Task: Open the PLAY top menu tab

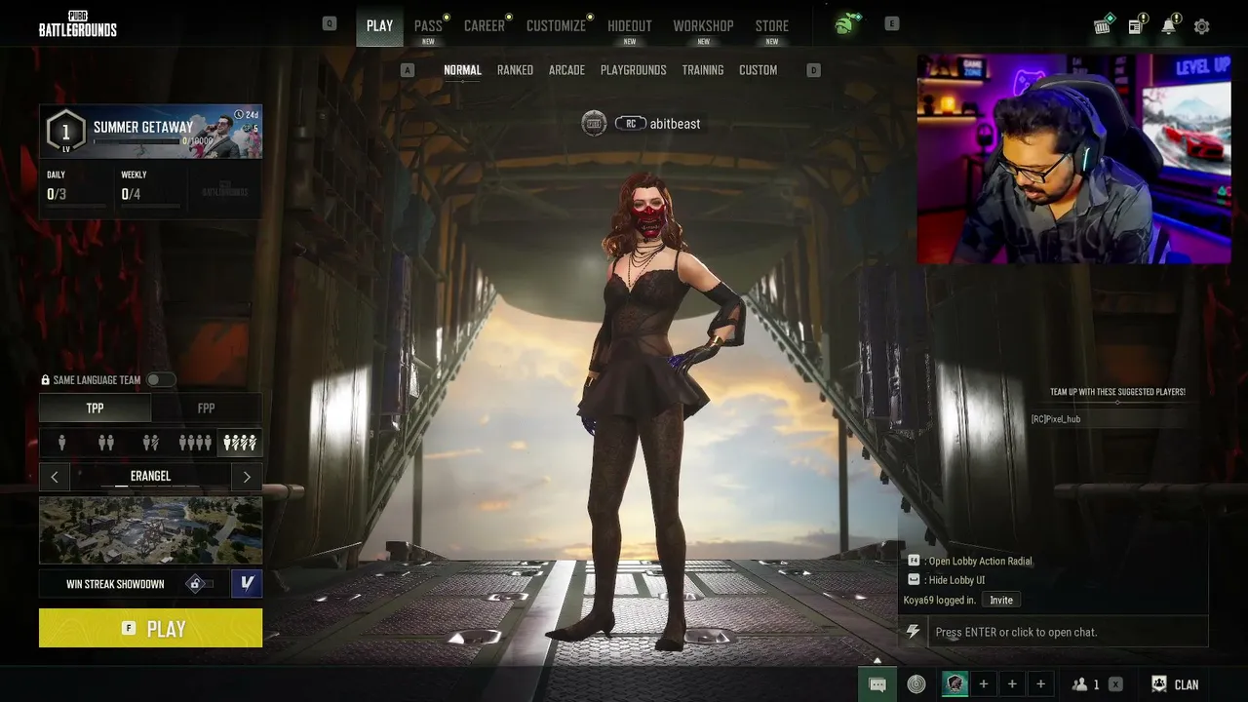Action: (380, 25)
